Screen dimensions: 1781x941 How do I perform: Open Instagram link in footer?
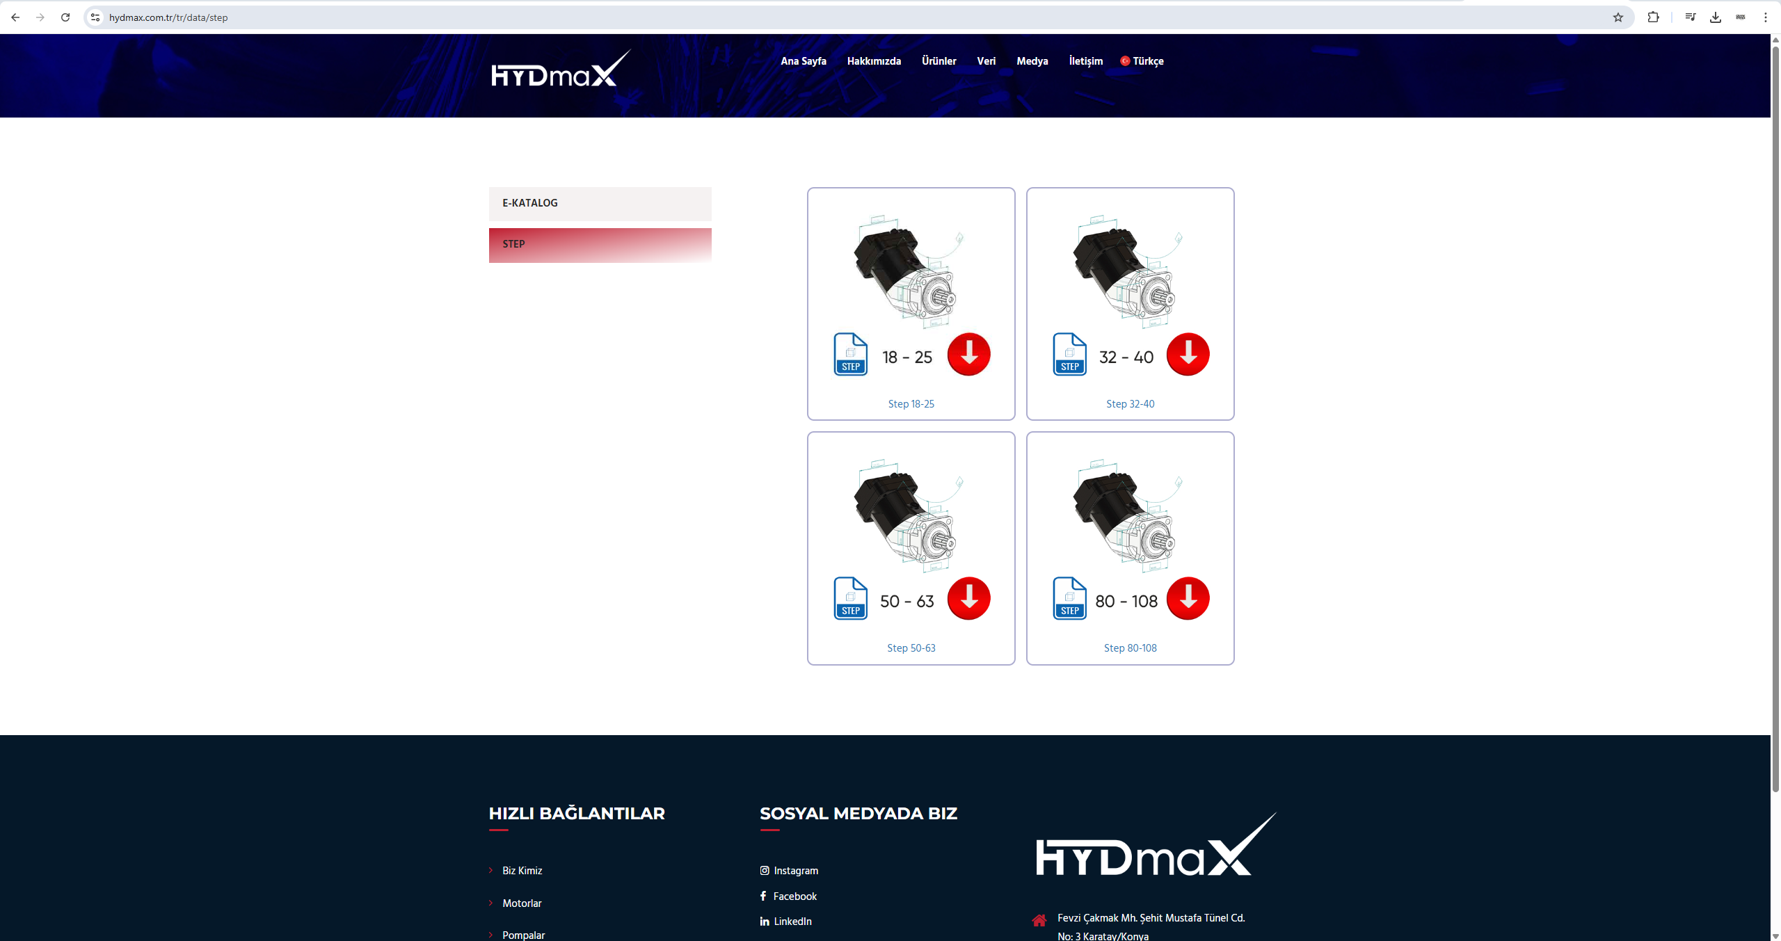tap(789, 871)
